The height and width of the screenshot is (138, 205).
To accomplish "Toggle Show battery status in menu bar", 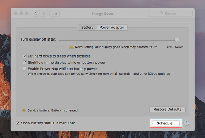I will click(18, 123).
